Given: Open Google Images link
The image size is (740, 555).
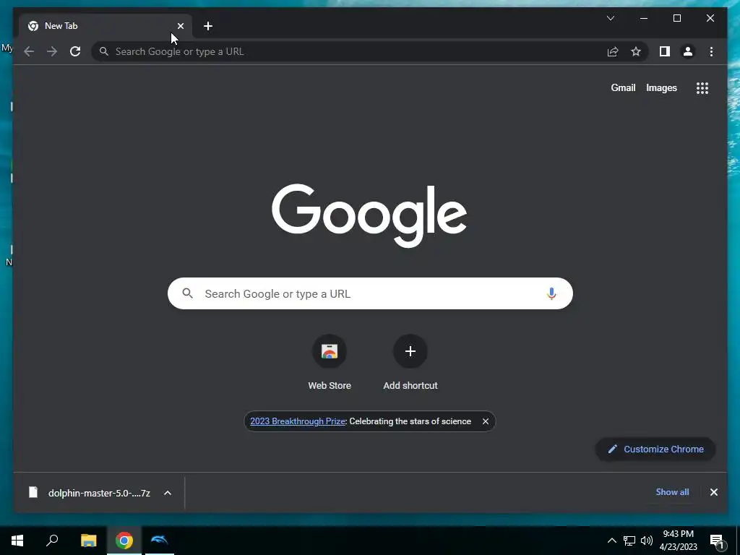Looking at the screenshot, I should click(661, 87).
